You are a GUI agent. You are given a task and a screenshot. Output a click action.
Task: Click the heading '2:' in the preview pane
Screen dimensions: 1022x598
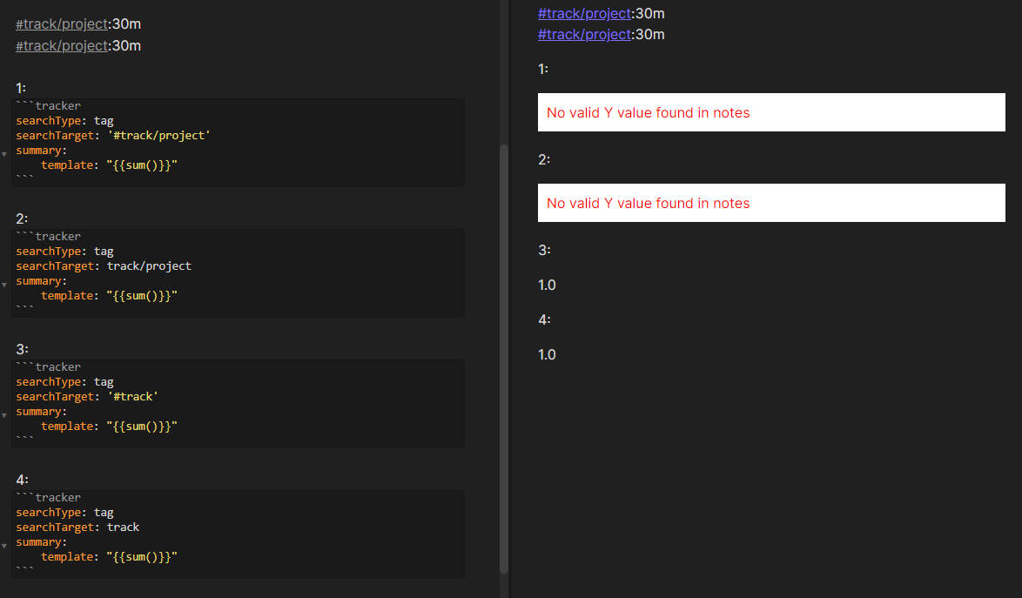[x=544, y=159]
